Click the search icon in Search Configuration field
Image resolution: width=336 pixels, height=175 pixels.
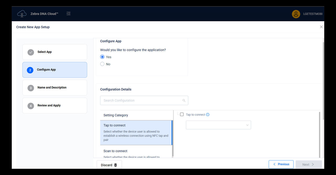tap(184, 100)
